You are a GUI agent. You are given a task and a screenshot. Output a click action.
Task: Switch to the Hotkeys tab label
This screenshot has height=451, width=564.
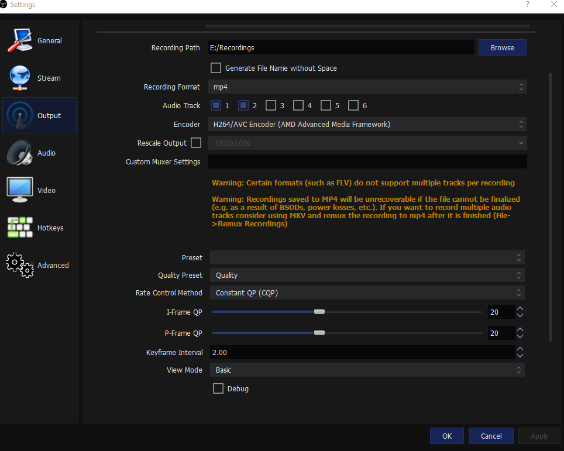(50, 228)
